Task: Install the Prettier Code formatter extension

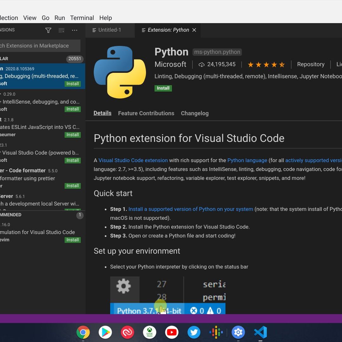Action: point(73,186)
